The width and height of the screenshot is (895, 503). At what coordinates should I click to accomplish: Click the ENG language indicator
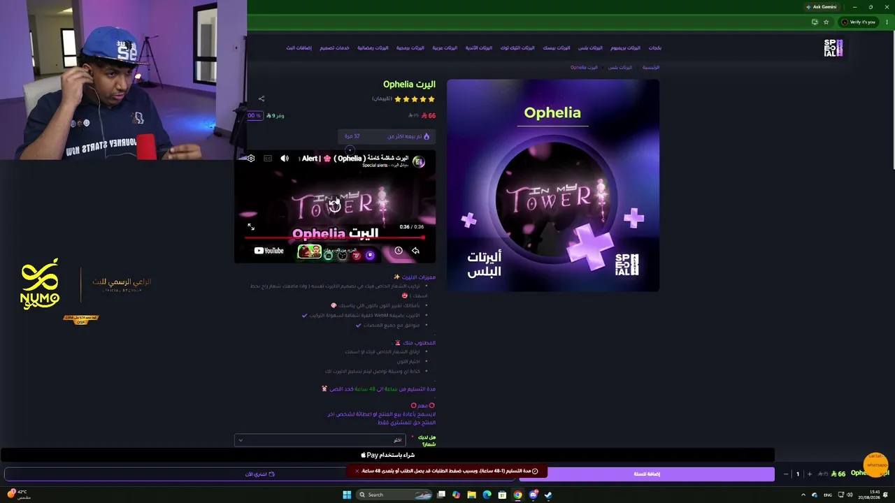click(x=828, y=495)
